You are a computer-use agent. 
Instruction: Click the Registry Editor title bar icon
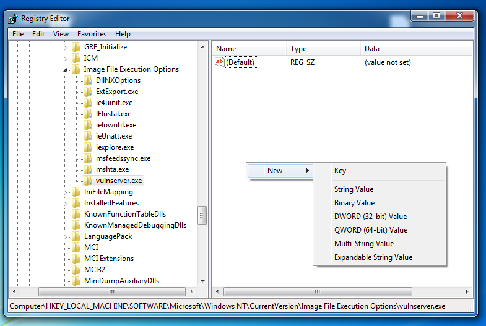coord(13,19)
